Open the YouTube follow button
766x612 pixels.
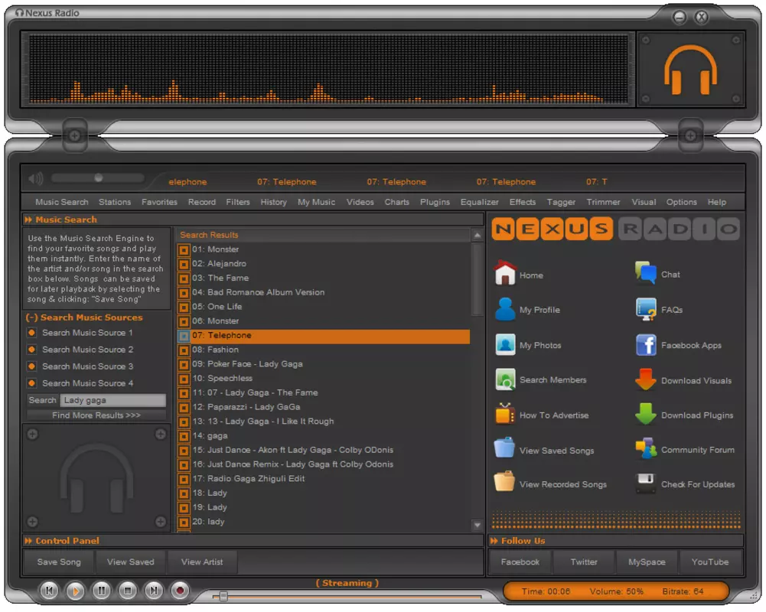(710, 562)
